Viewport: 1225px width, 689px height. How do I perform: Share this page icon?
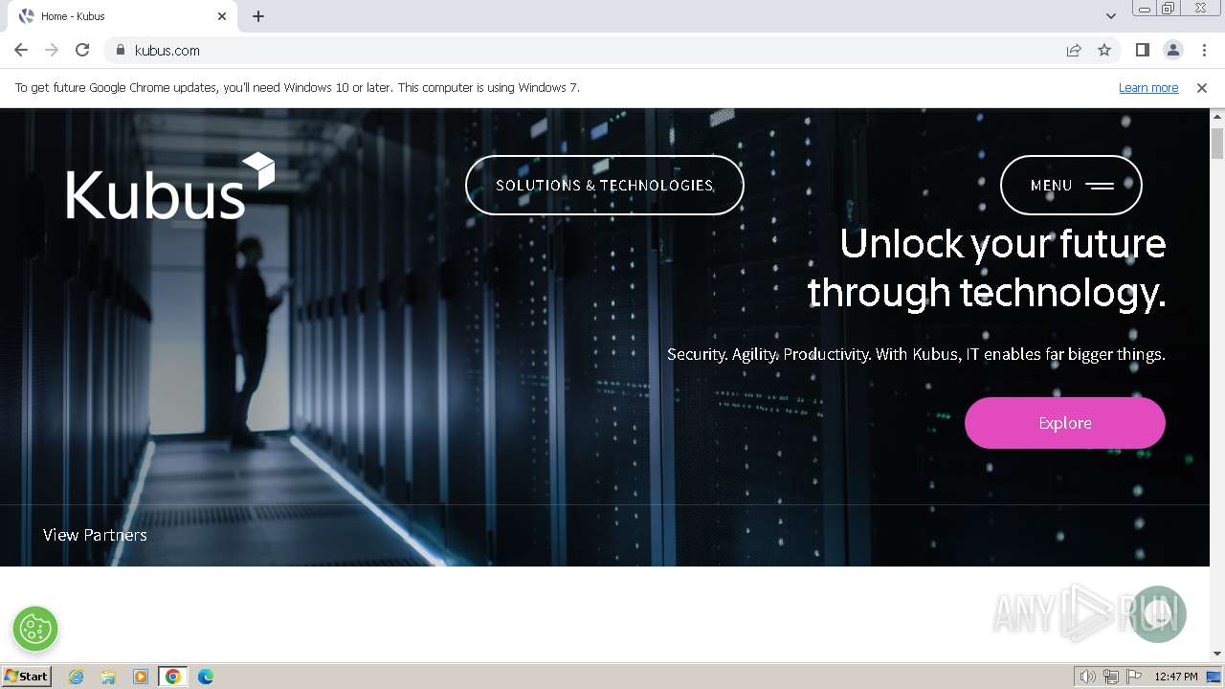1074,50
